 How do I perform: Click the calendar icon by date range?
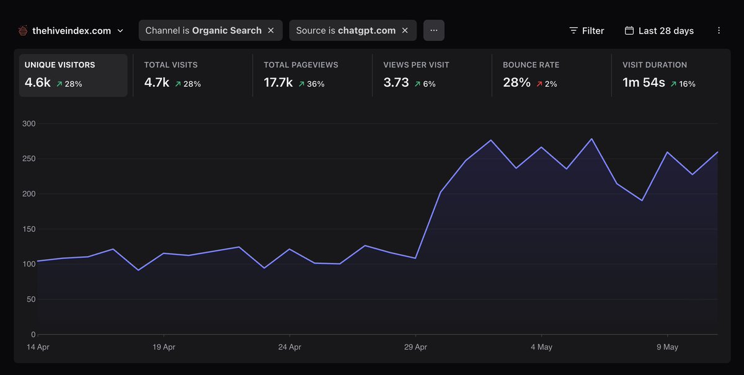[629, 30]
